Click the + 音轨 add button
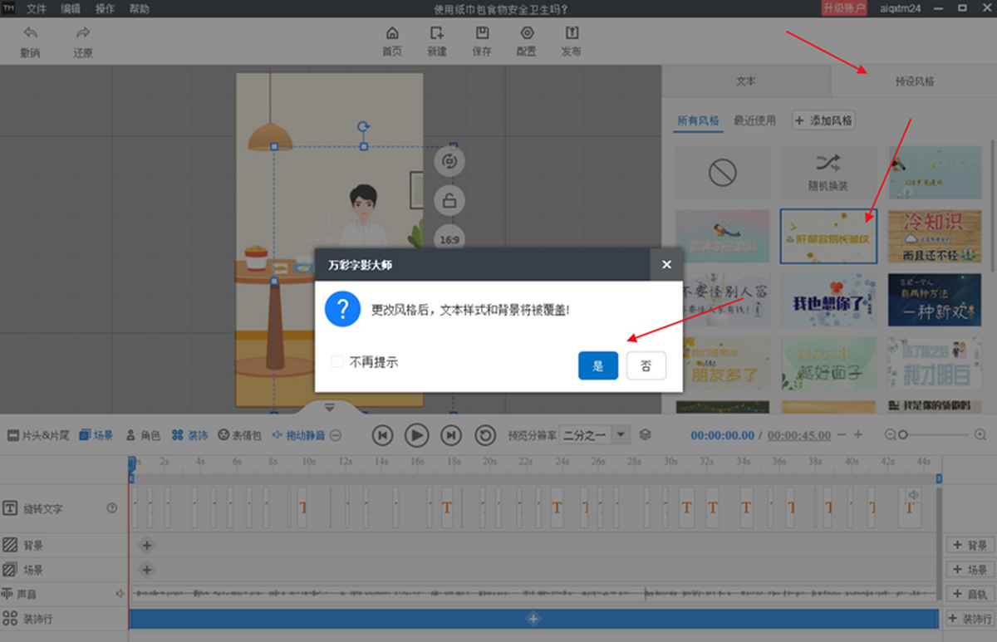Screen dimensions: 997x642 (970, 594)
